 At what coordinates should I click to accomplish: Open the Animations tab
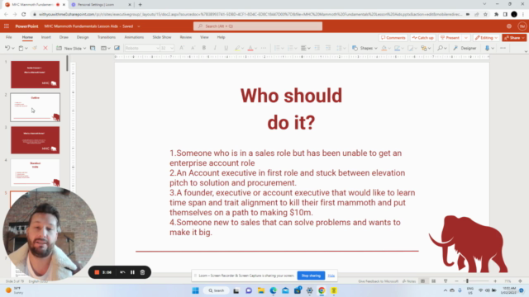pos(134,37)
